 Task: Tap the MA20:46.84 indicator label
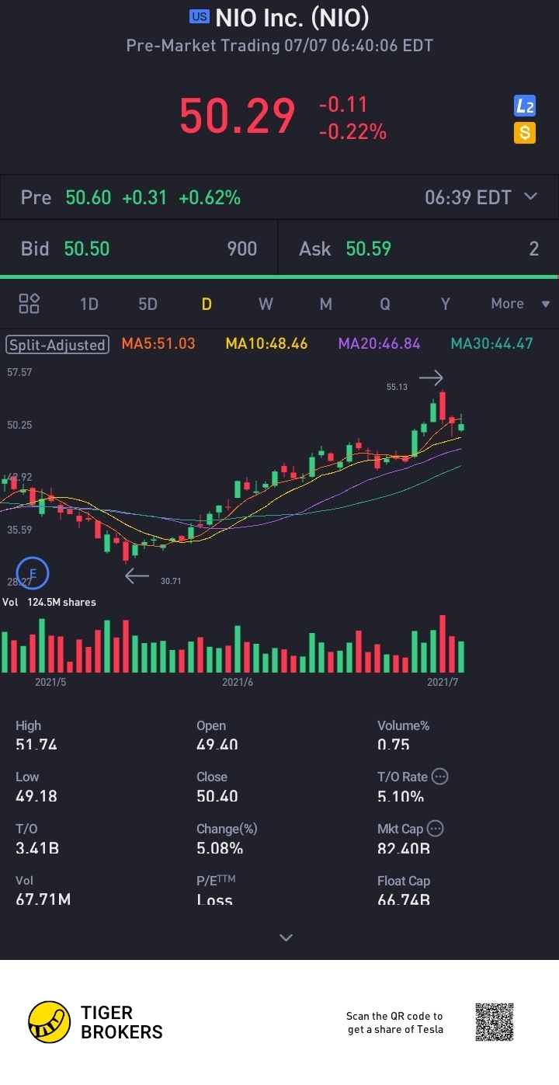click(x=379, y=343)
